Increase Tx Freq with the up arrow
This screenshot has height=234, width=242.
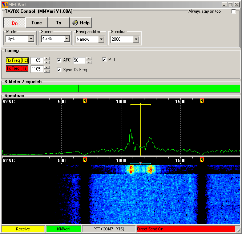coord(47,67)
